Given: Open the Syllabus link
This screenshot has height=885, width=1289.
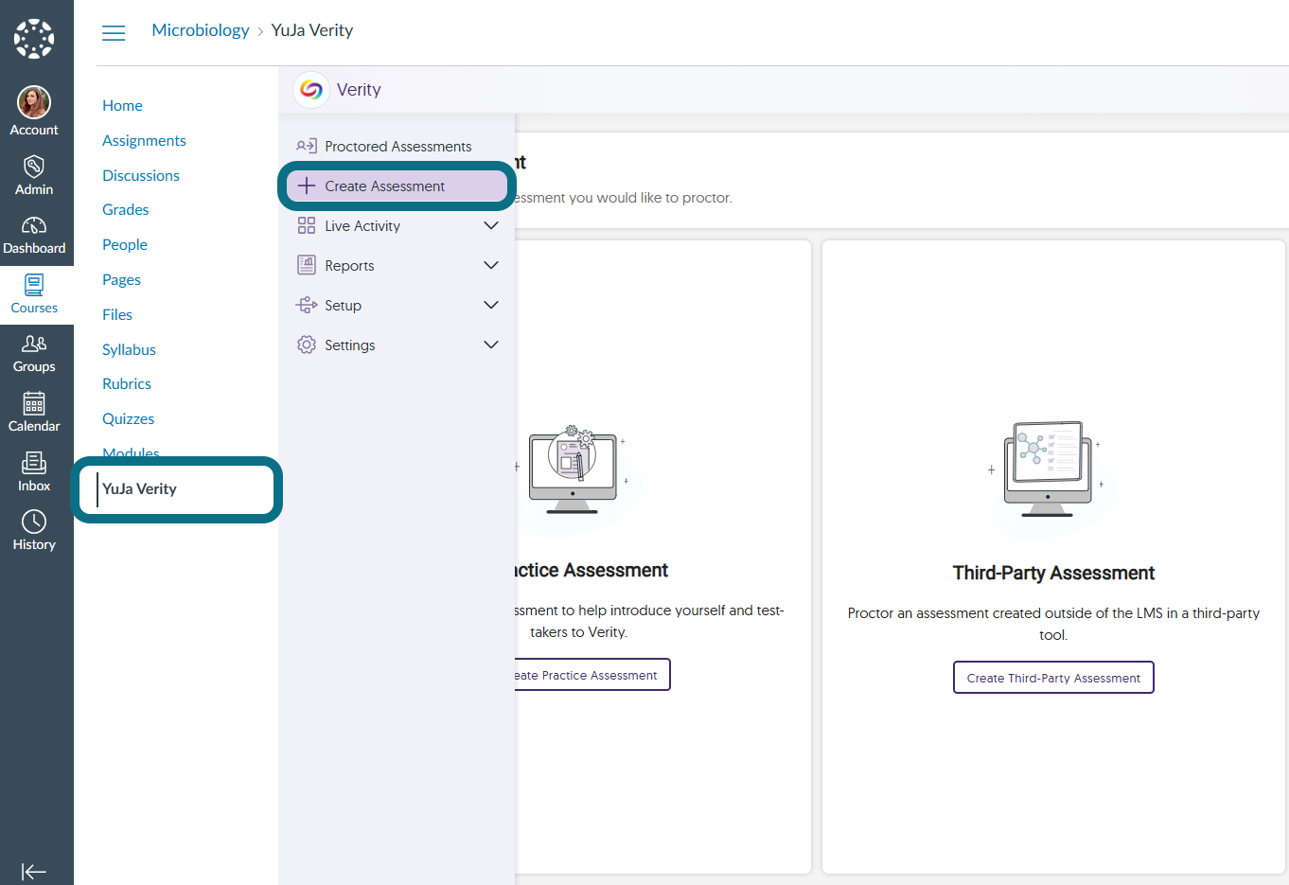Looking at the screenshot, I should tap(129, 349).
